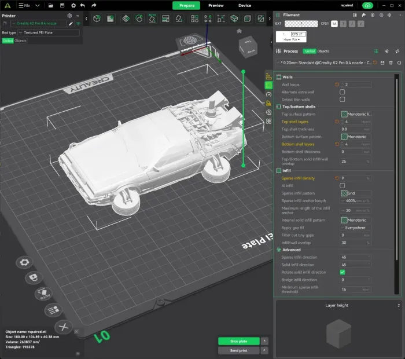Click the save project disk icon
Viewport: 405px width, 359px height.
tap(62, 5)
